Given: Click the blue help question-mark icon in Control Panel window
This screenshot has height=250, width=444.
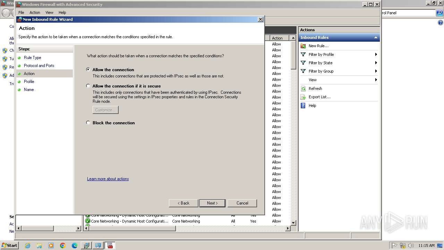Looking at the screenshot, I should [441, 23].
